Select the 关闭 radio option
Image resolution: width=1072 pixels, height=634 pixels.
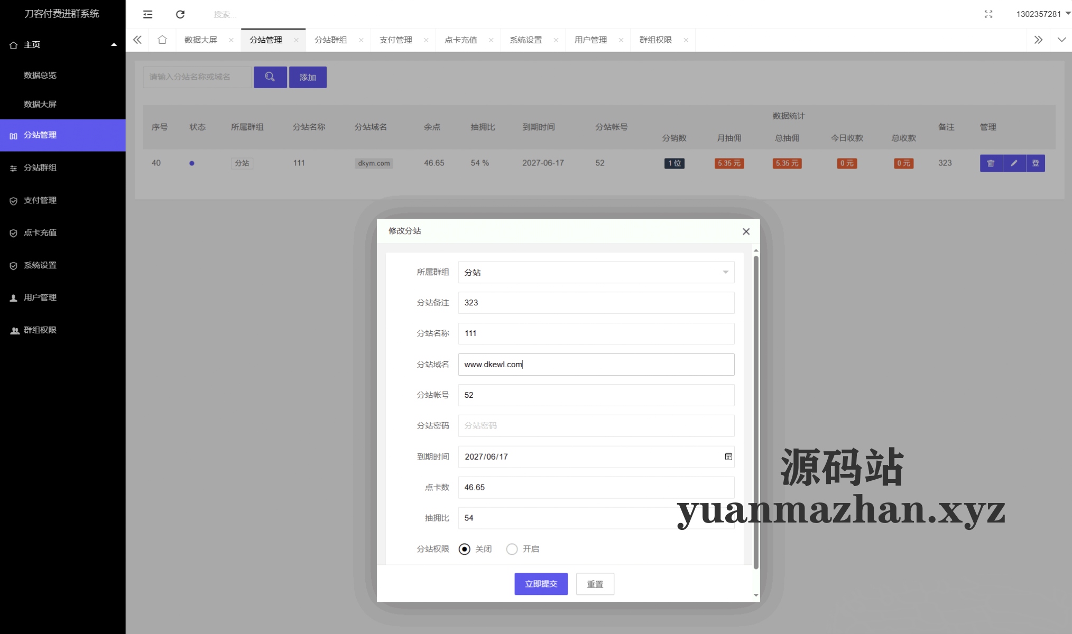(465, 549)
